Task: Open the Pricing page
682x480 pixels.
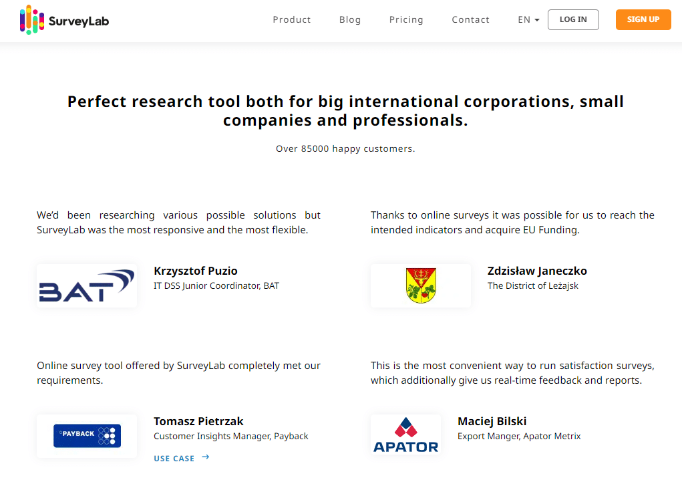Action: 406,19
